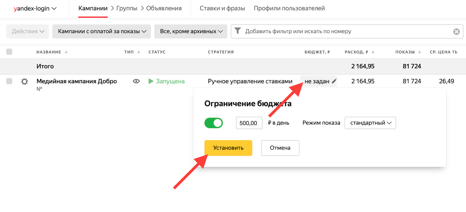Click the Установить button

point(228,148)
